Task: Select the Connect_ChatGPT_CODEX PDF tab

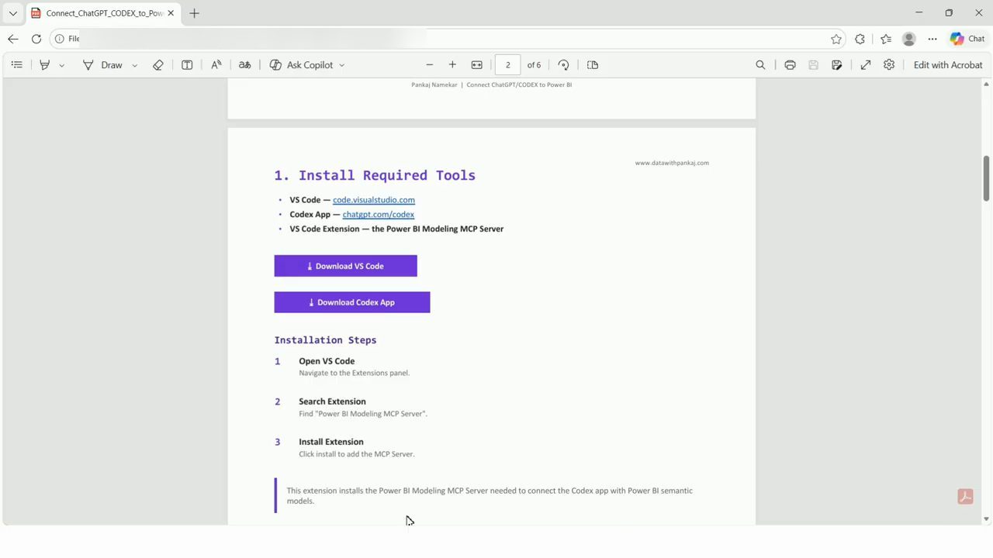Action: pos(102,13)
